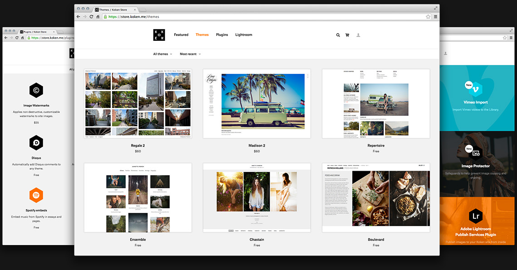Reload the store.koken.me themes page
This screenshot has height=270, width=517.
coord(91,16)
